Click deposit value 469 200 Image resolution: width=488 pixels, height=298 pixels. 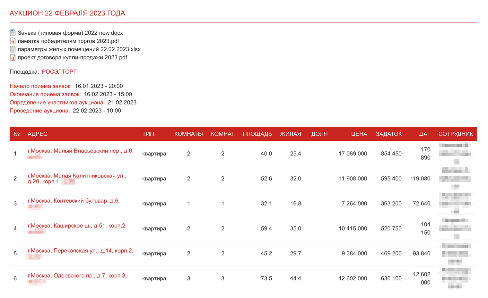pyautogui.click(x=391, y=253)
